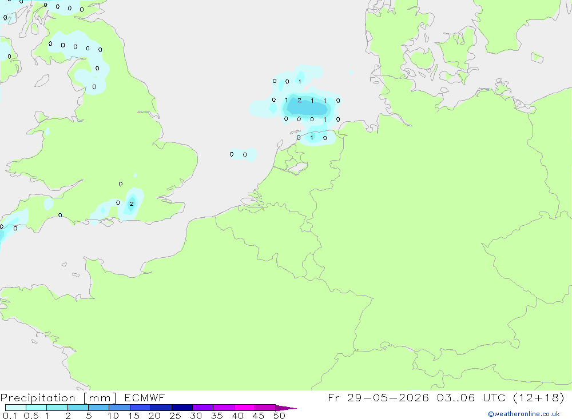The image size is (572, 419).
Task: Pick the 1–2 mm cyan legend swatch
Action: click(57, 408)
